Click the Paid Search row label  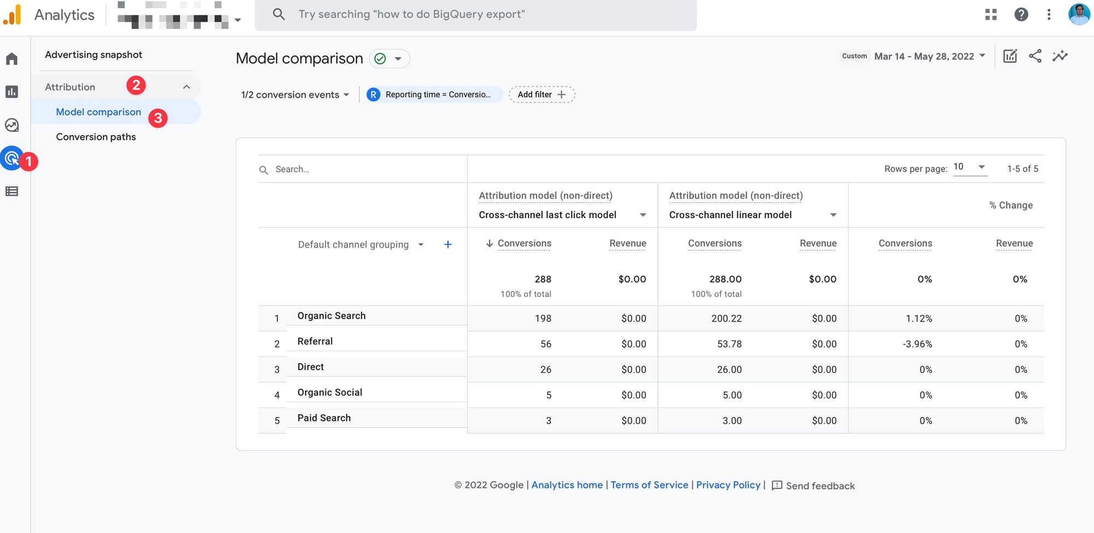[324, 418]
